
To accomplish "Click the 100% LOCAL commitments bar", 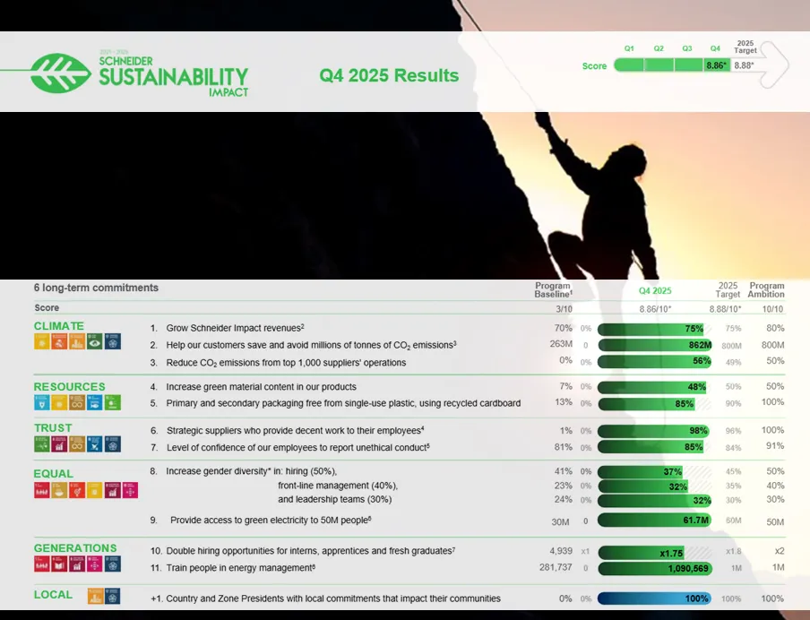I will pos(655,598).
